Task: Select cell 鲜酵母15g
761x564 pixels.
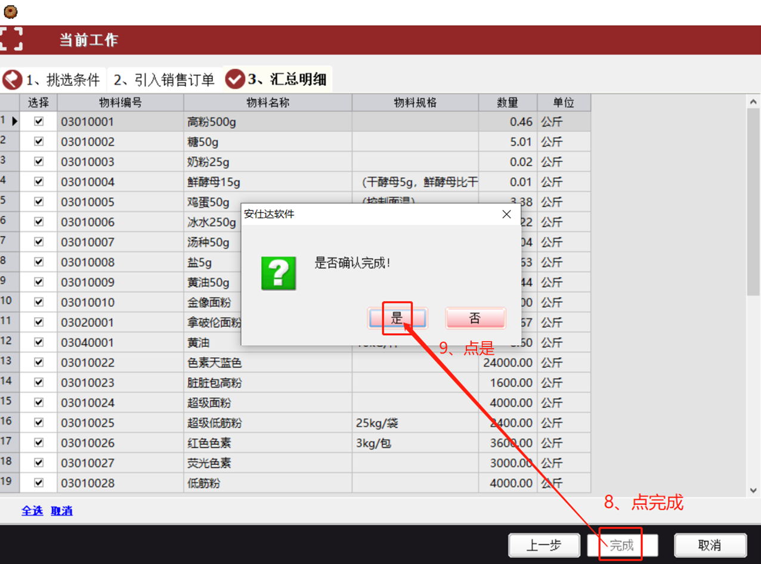Action: (x=268, y=182)
